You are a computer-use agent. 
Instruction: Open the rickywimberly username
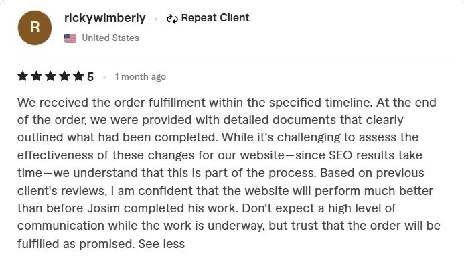104,18
